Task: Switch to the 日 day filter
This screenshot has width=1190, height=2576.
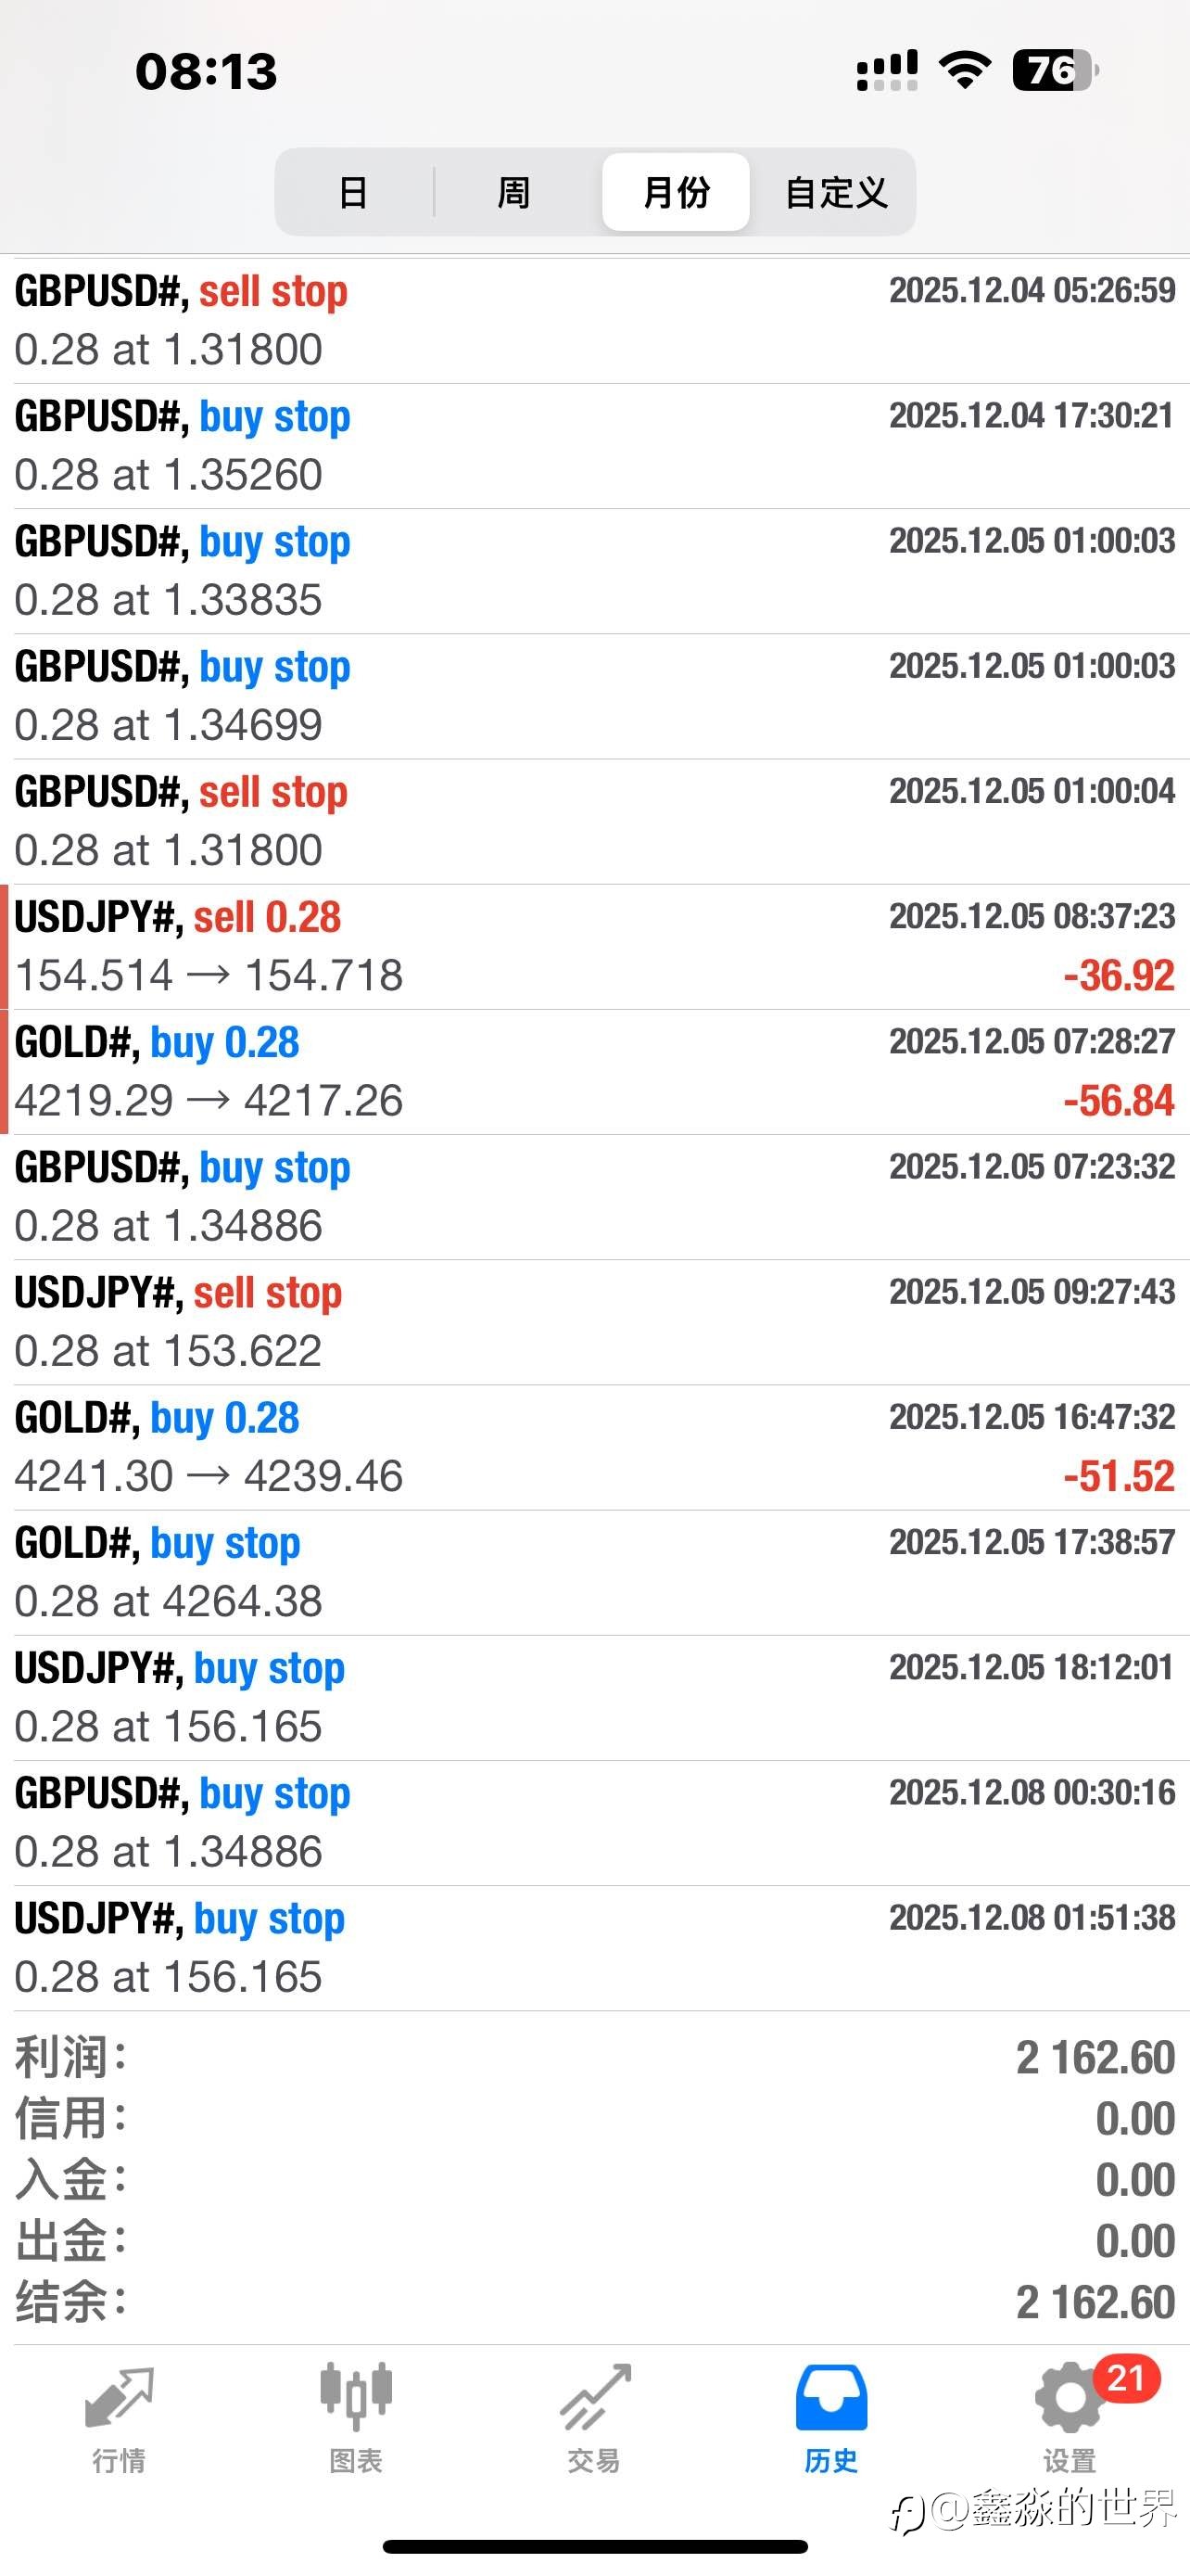Action: click(354, 192)
